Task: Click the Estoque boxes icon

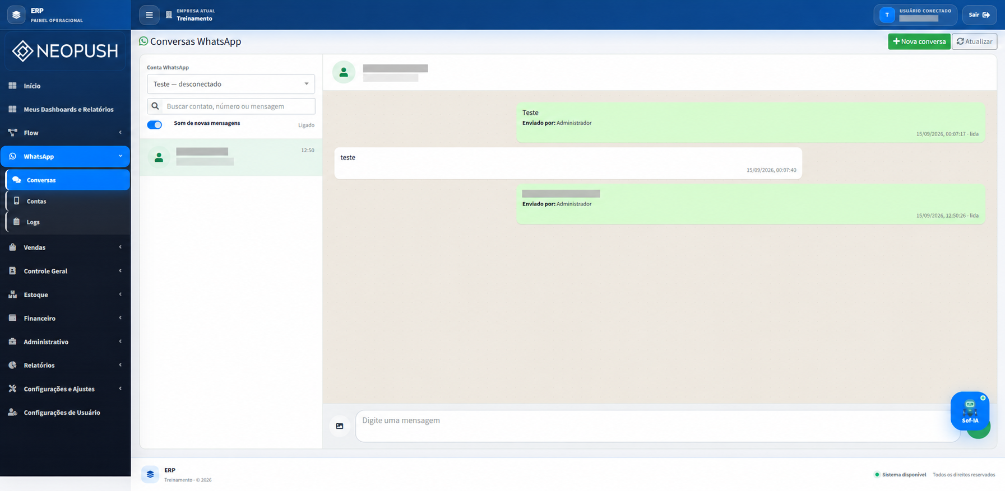Action: [x=12, y=294]
